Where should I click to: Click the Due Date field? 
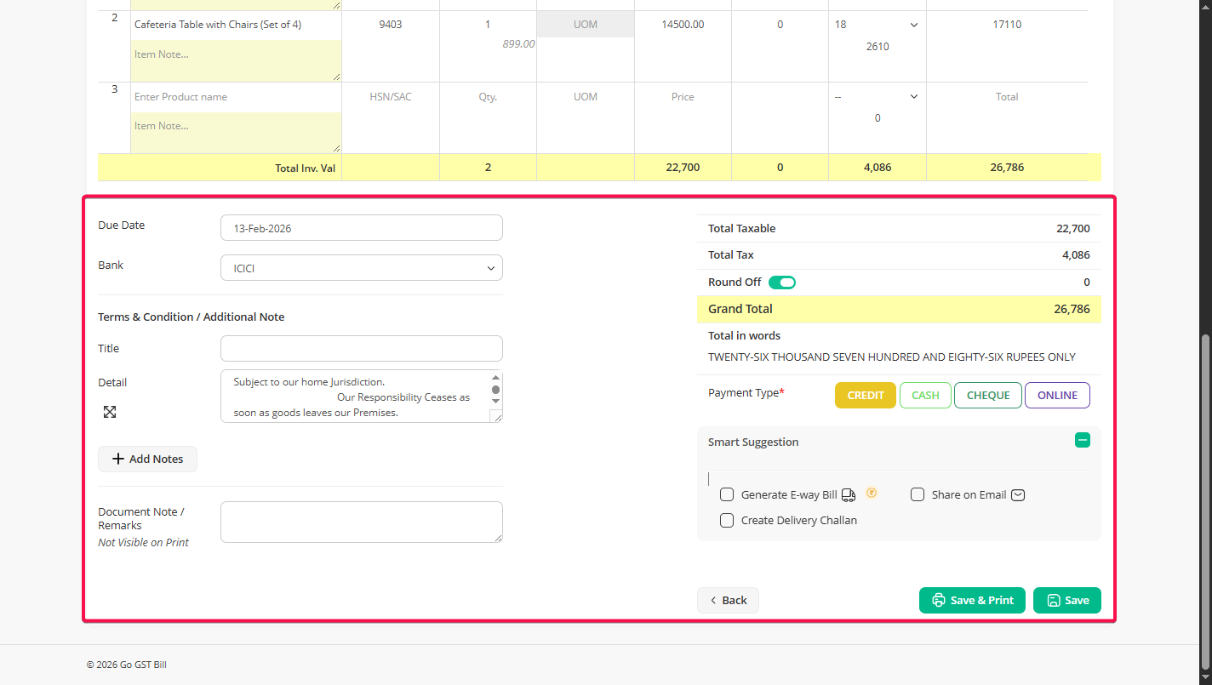(361, 228)
